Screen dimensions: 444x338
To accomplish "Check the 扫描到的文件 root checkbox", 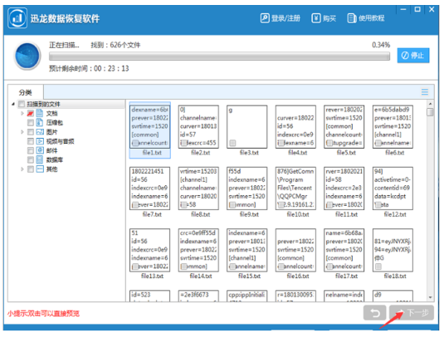I will 22,104.
